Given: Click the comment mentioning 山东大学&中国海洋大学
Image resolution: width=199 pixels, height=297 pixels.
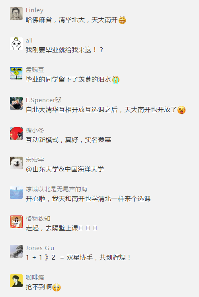Looking at the screenshot, I should point(65,169).
